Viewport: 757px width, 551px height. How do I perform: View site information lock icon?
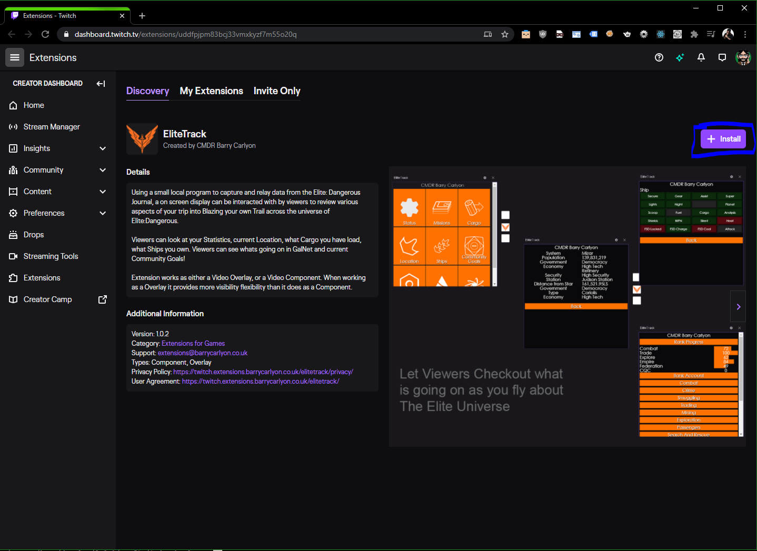[x=66, y=34]
